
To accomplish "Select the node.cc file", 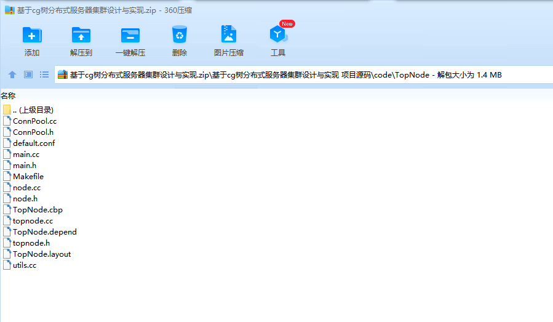I will point(27,188).
